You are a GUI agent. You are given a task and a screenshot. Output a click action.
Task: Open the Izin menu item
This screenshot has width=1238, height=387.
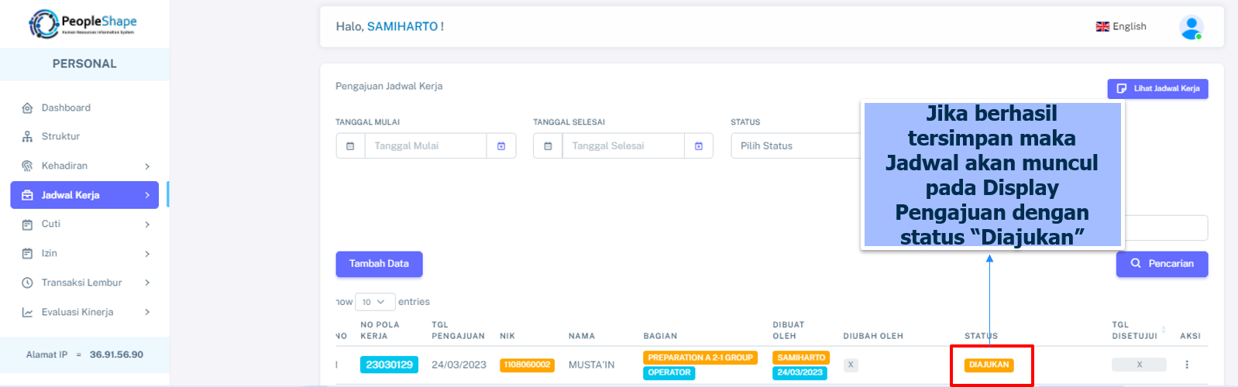50,254
